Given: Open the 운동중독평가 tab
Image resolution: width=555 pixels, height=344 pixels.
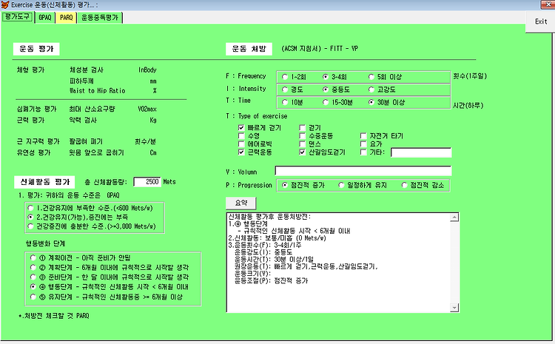Looking at the screenshot, I should click(100, 18).
